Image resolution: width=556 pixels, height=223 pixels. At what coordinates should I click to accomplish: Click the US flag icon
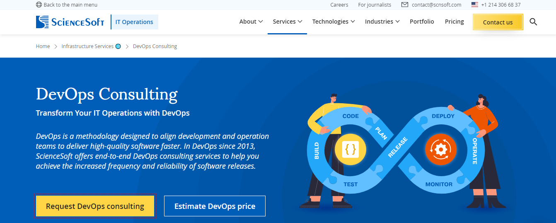tap(475, 5)
